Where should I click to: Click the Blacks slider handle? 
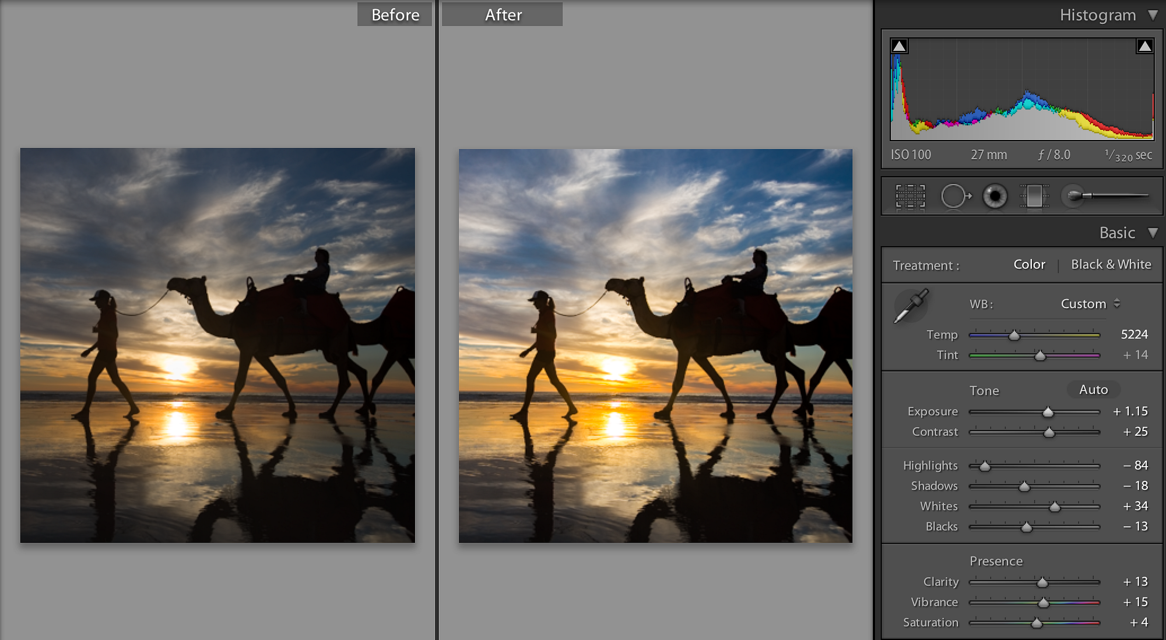[x=1027, y=527]
